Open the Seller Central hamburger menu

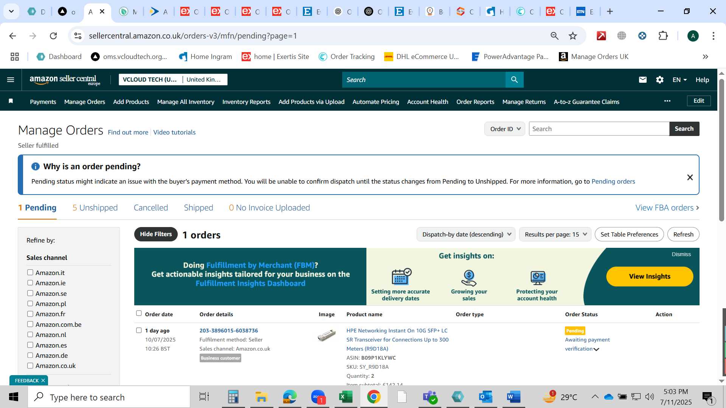point(11,80)
